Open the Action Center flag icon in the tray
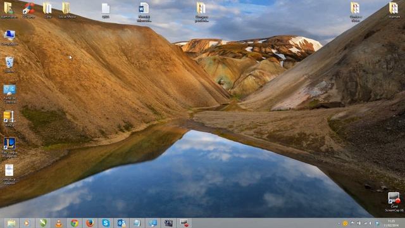 coord(352,223)
